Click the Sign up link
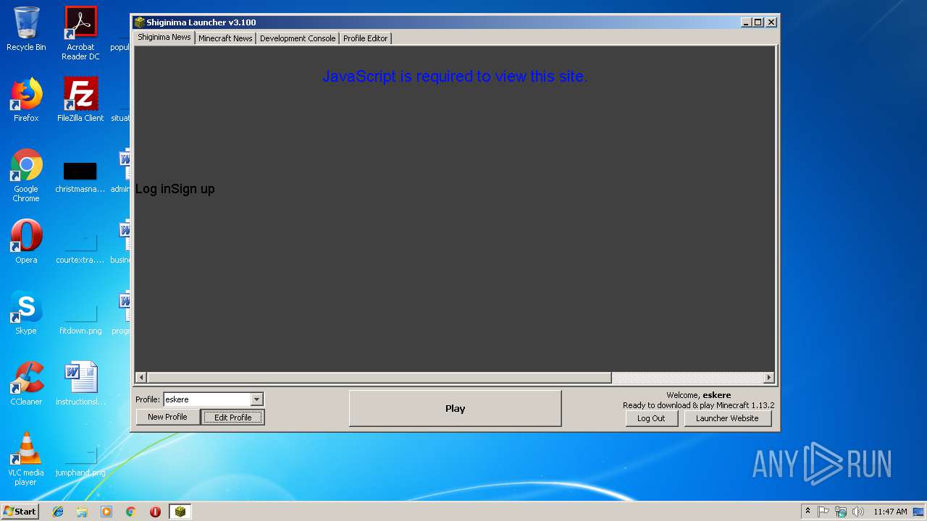 click(x=193, y=189)
